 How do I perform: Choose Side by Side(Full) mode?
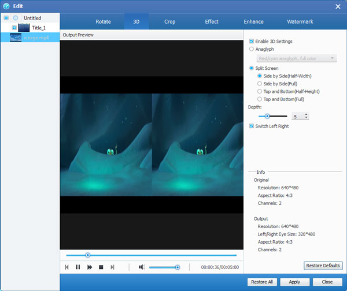(260, 84)
